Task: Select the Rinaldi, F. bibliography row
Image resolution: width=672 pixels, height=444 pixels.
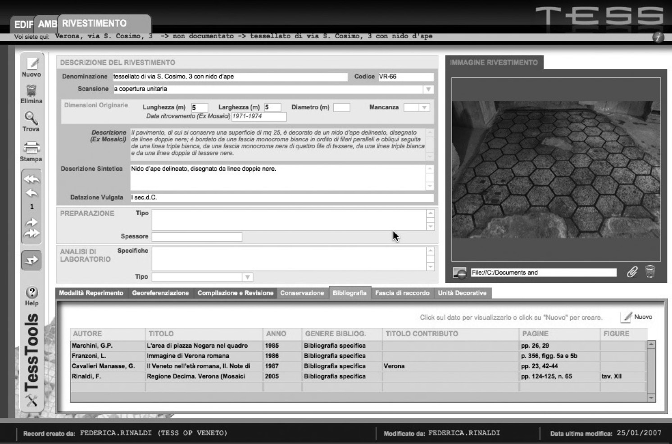Action: tap(358, 376)
